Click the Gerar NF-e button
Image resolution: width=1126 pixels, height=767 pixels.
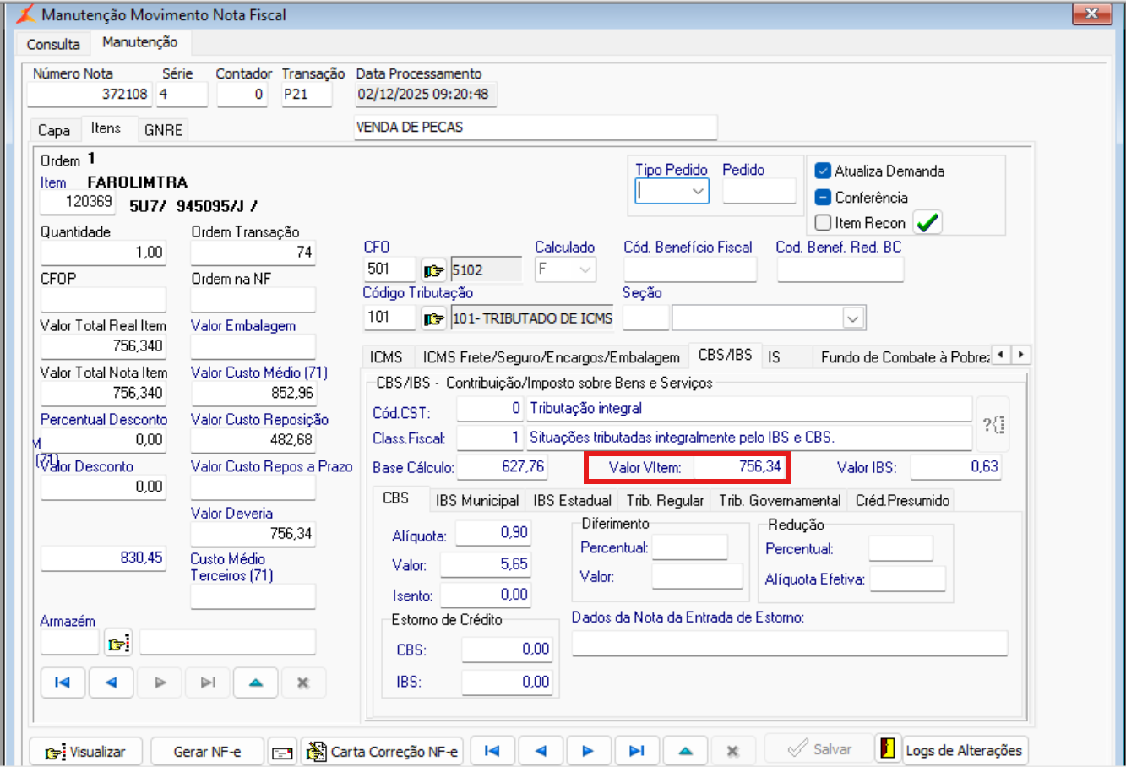(207, 751)
